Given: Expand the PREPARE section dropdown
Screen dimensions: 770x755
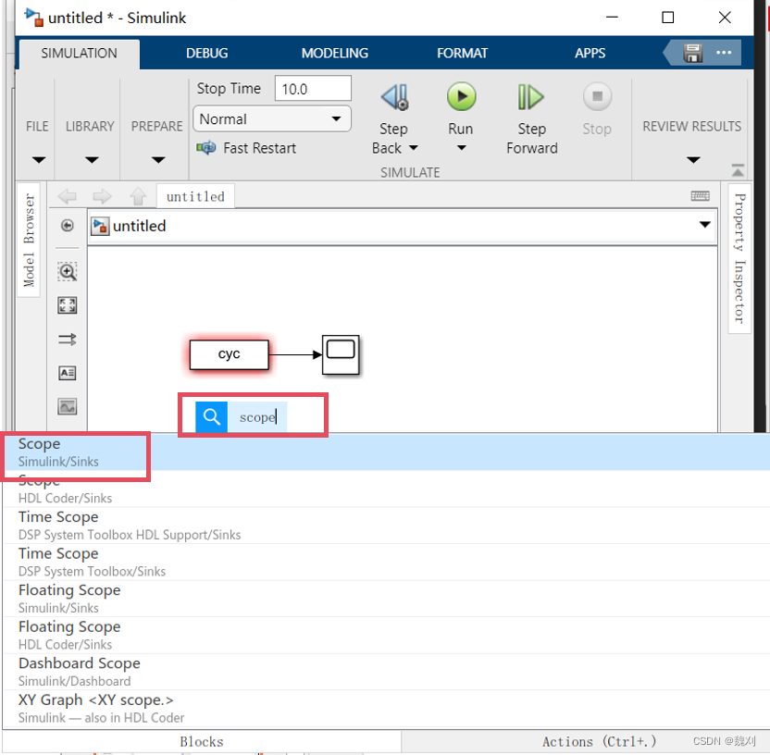Looking at the screenshot, I should tap(158, 160).
